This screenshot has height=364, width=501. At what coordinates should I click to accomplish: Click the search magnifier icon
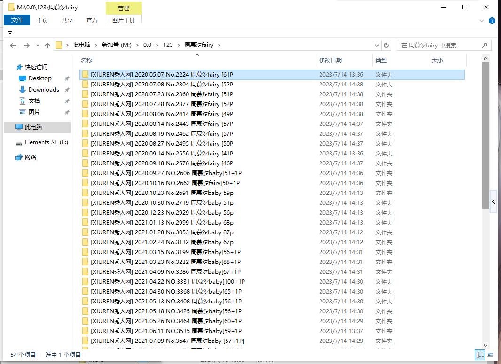485,46
